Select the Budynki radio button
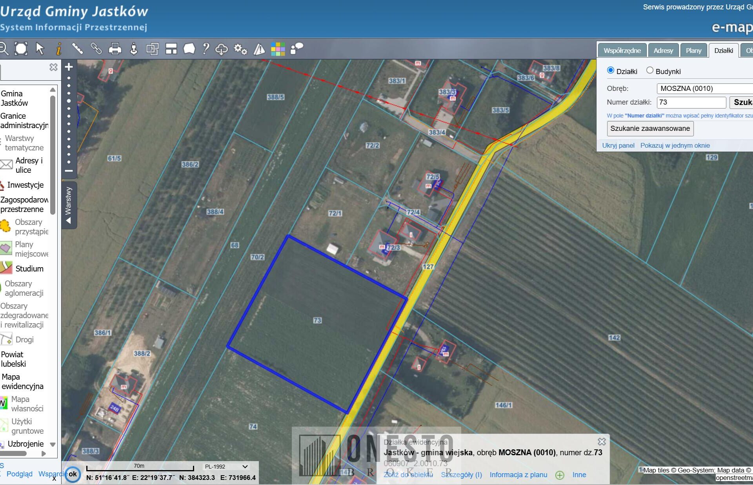Viewport: 753px width, 485px height. [x=650, y=71]
